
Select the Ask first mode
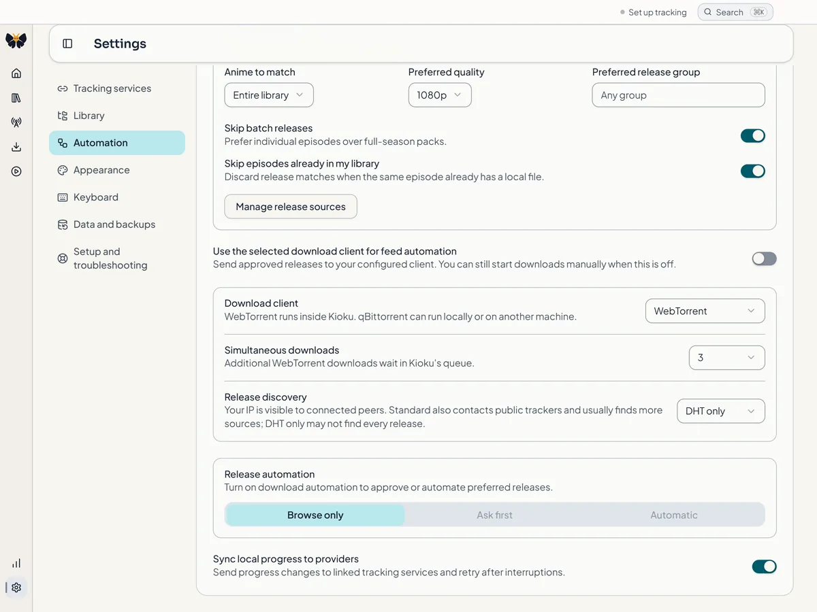pos(495,515)
